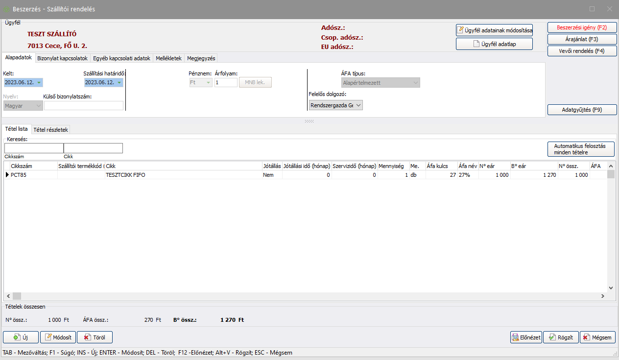Click the Külső bizonylatszám input field
Image resolution: width=619 pixels, height=360 pixels.
(x=84, y=106)
